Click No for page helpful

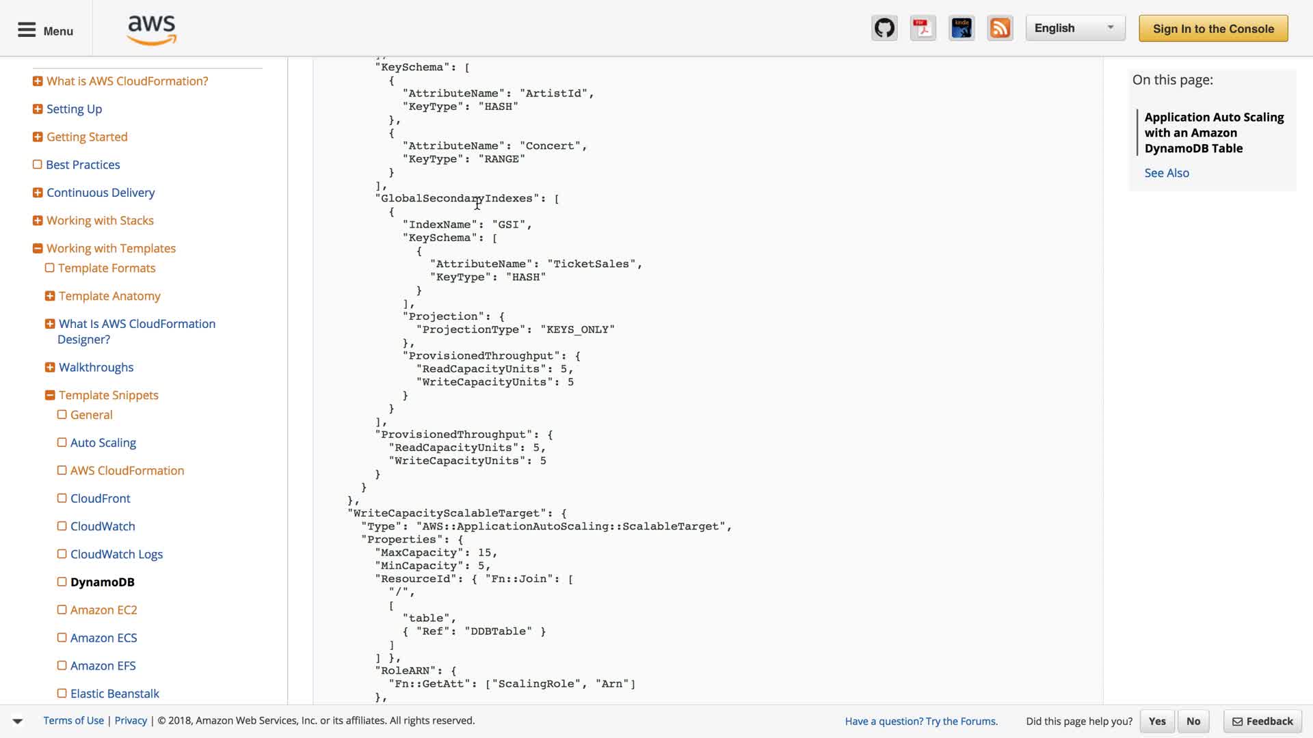pos(1193,721)
